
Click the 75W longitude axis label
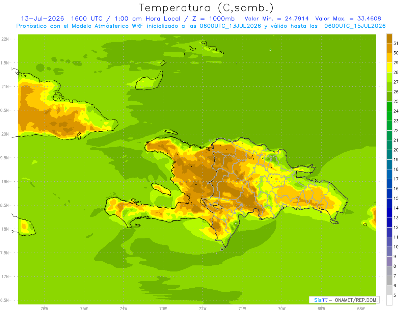tap(84, 309)
